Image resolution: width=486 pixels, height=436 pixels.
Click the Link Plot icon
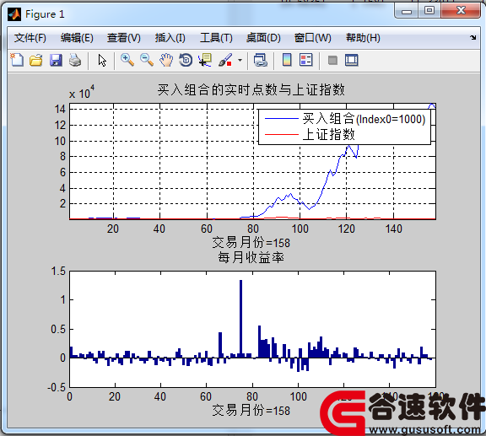click(x=261, y=60)
